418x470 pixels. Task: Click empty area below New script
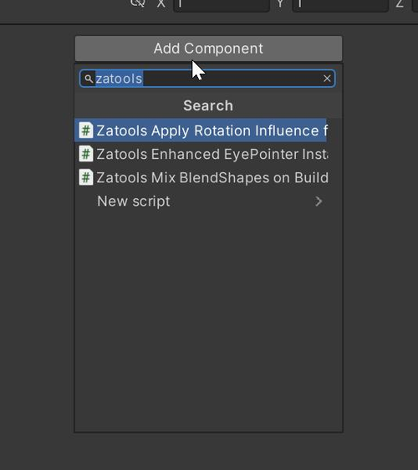pyautogui.click(x=208, y=321)
